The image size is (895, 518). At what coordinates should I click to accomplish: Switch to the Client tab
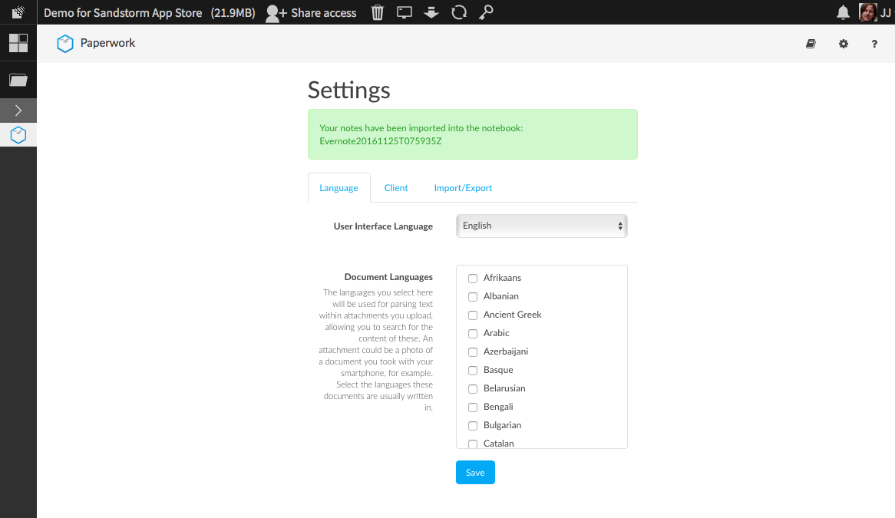[396, 188]
